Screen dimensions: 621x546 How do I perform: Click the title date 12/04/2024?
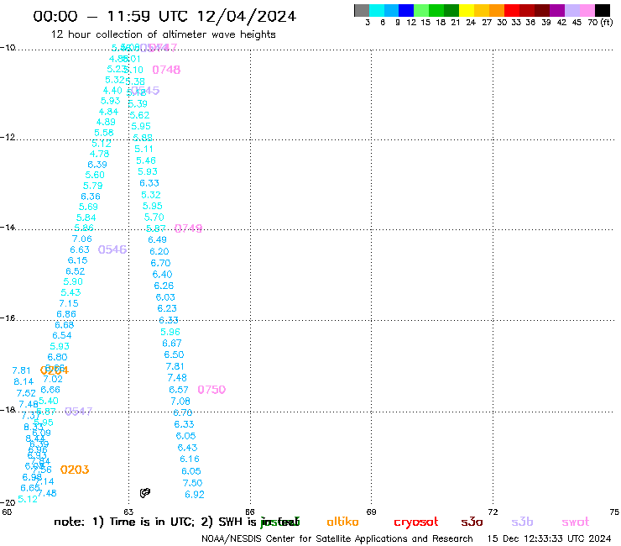247,16
